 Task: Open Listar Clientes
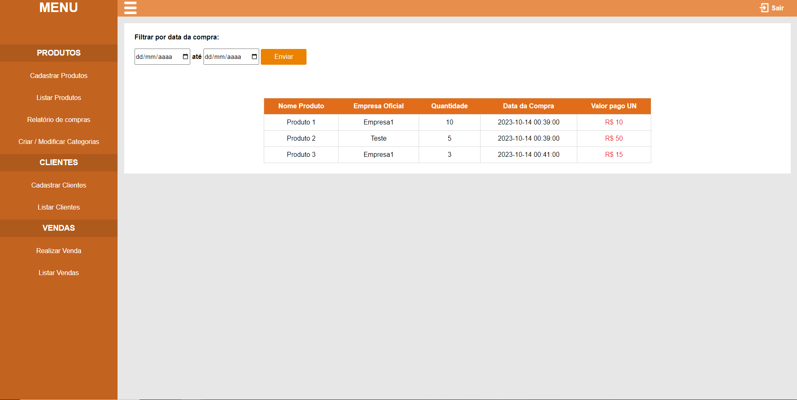[59, 207]
